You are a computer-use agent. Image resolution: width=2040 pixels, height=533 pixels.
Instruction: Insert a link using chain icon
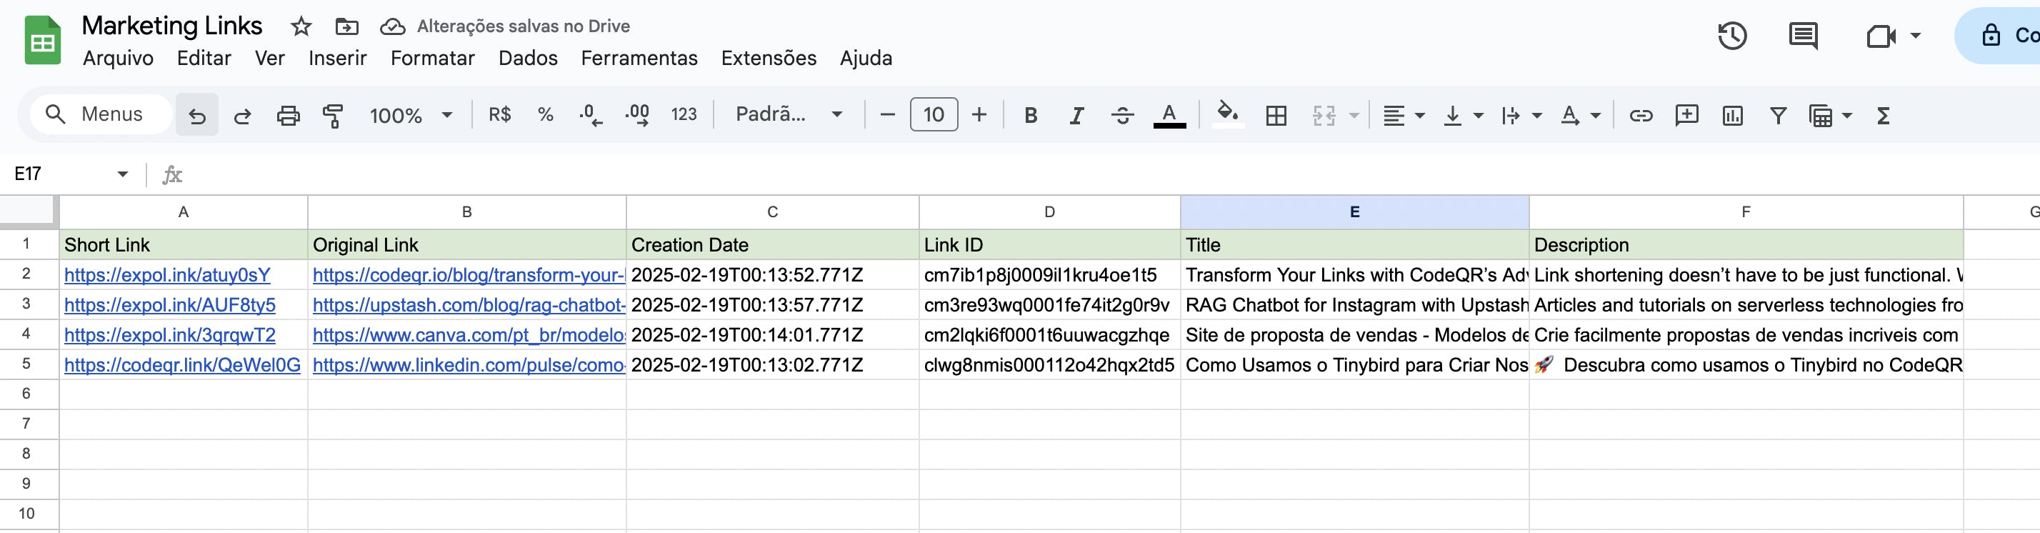(x=1641, y=116)
